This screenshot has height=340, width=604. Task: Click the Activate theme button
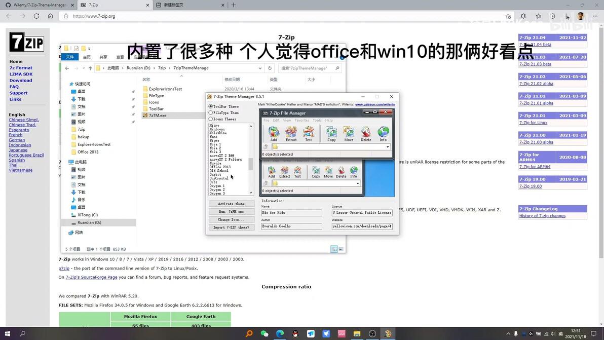pos(231,204)
